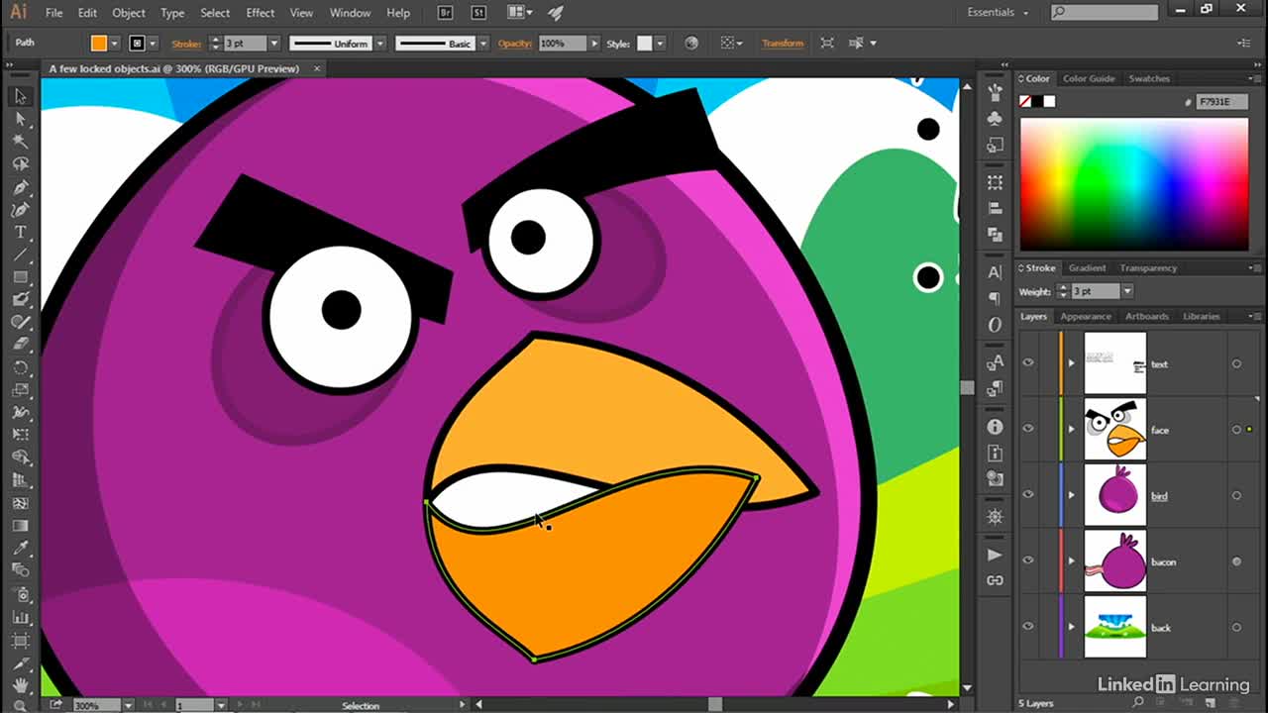Viewport: 1268px width, 713px height.
Task: Expand the text layer contents
Action: (x=1071, y=363)
